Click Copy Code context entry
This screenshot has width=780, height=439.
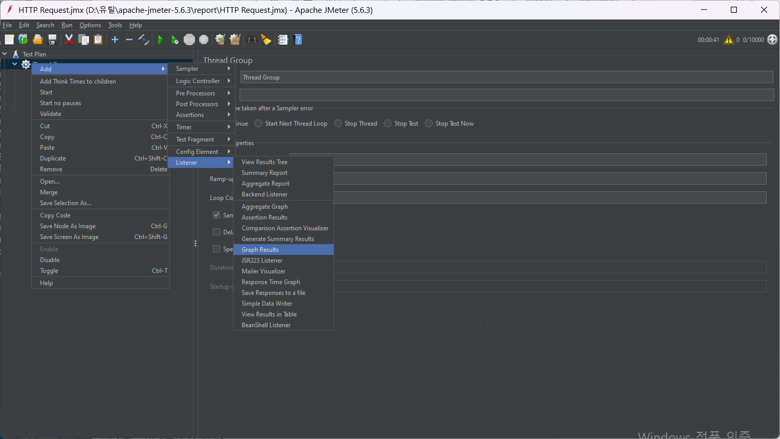(x=101, y=215)
